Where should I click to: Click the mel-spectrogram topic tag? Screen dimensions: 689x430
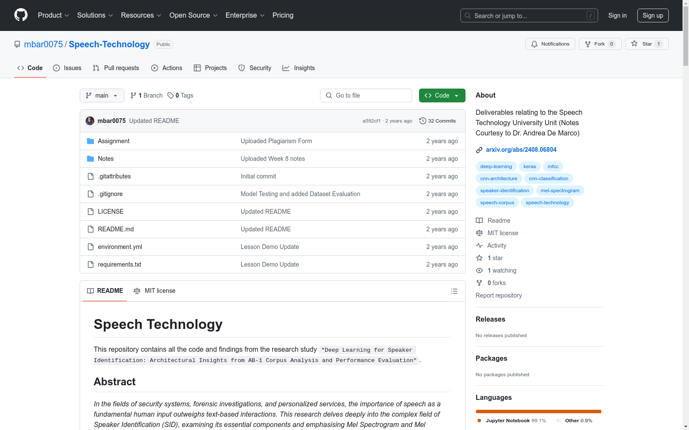coord(560,190)
